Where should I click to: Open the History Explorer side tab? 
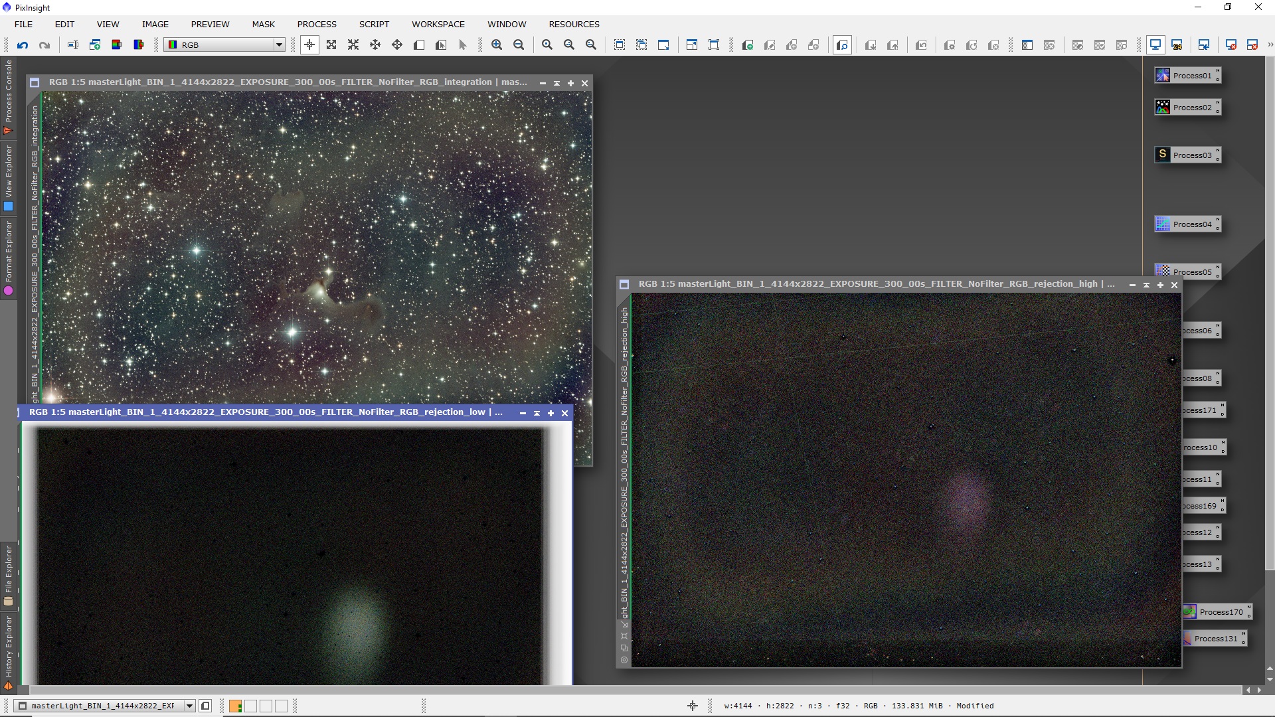point(9,653)
